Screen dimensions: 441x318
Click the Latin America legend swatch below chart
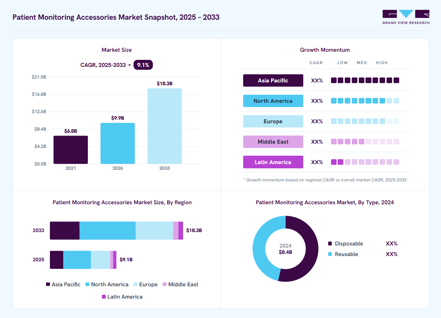click(104, 297)
